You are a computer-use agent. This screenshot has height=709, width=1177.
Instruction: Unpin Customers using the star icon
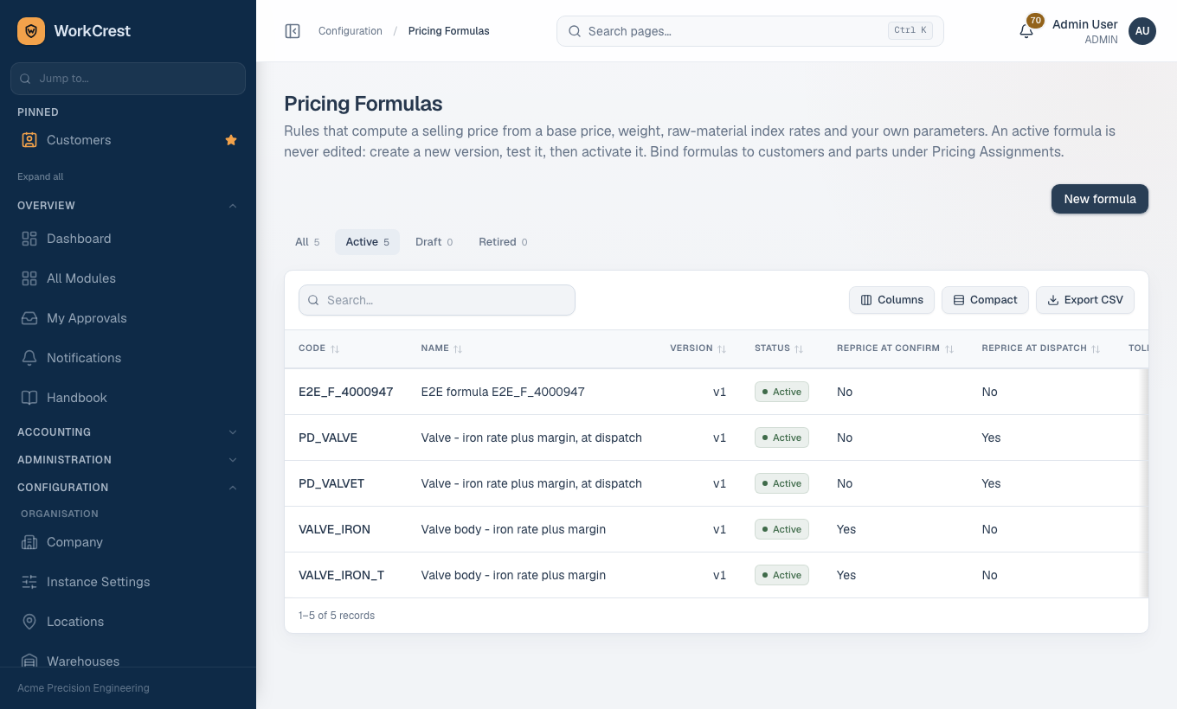pos(231,140)
